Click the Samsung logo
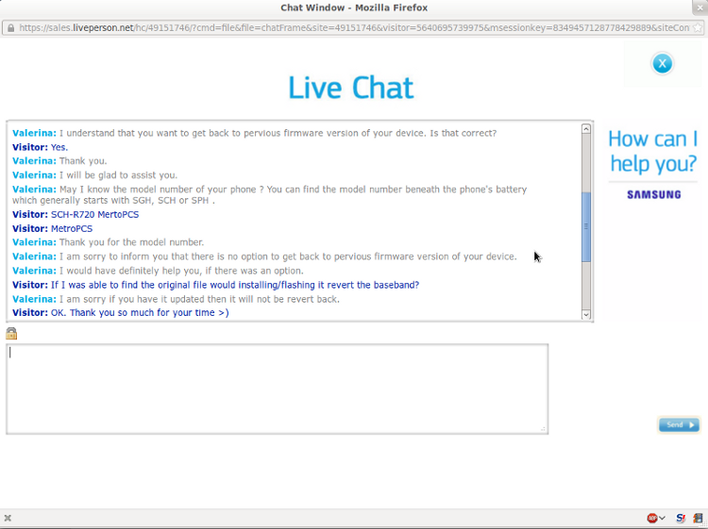 coord(653,195)
